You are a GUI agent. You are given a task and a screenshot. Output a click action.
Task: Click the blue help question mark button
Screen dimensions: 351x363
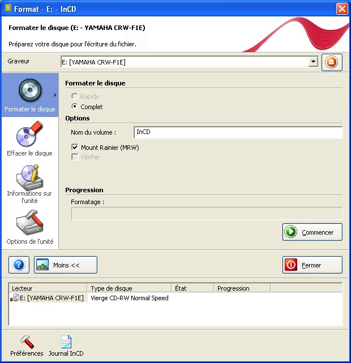click(x=19, y=265)
